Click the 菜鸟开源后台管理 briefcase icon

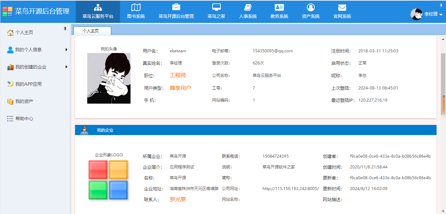[x=176, y=7]
